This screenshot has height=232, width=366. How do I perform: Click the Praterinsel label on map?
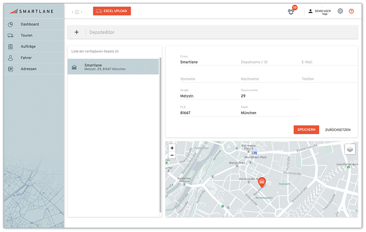click(201, 148)
